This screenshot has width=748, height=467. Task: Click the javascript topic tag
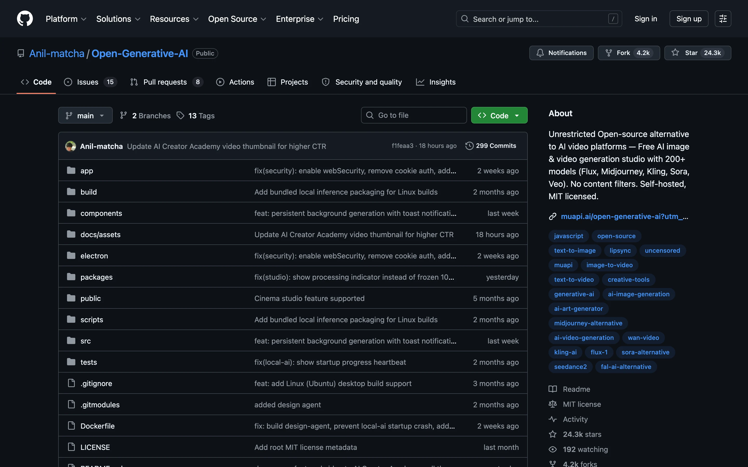click(x=569, y=236)
